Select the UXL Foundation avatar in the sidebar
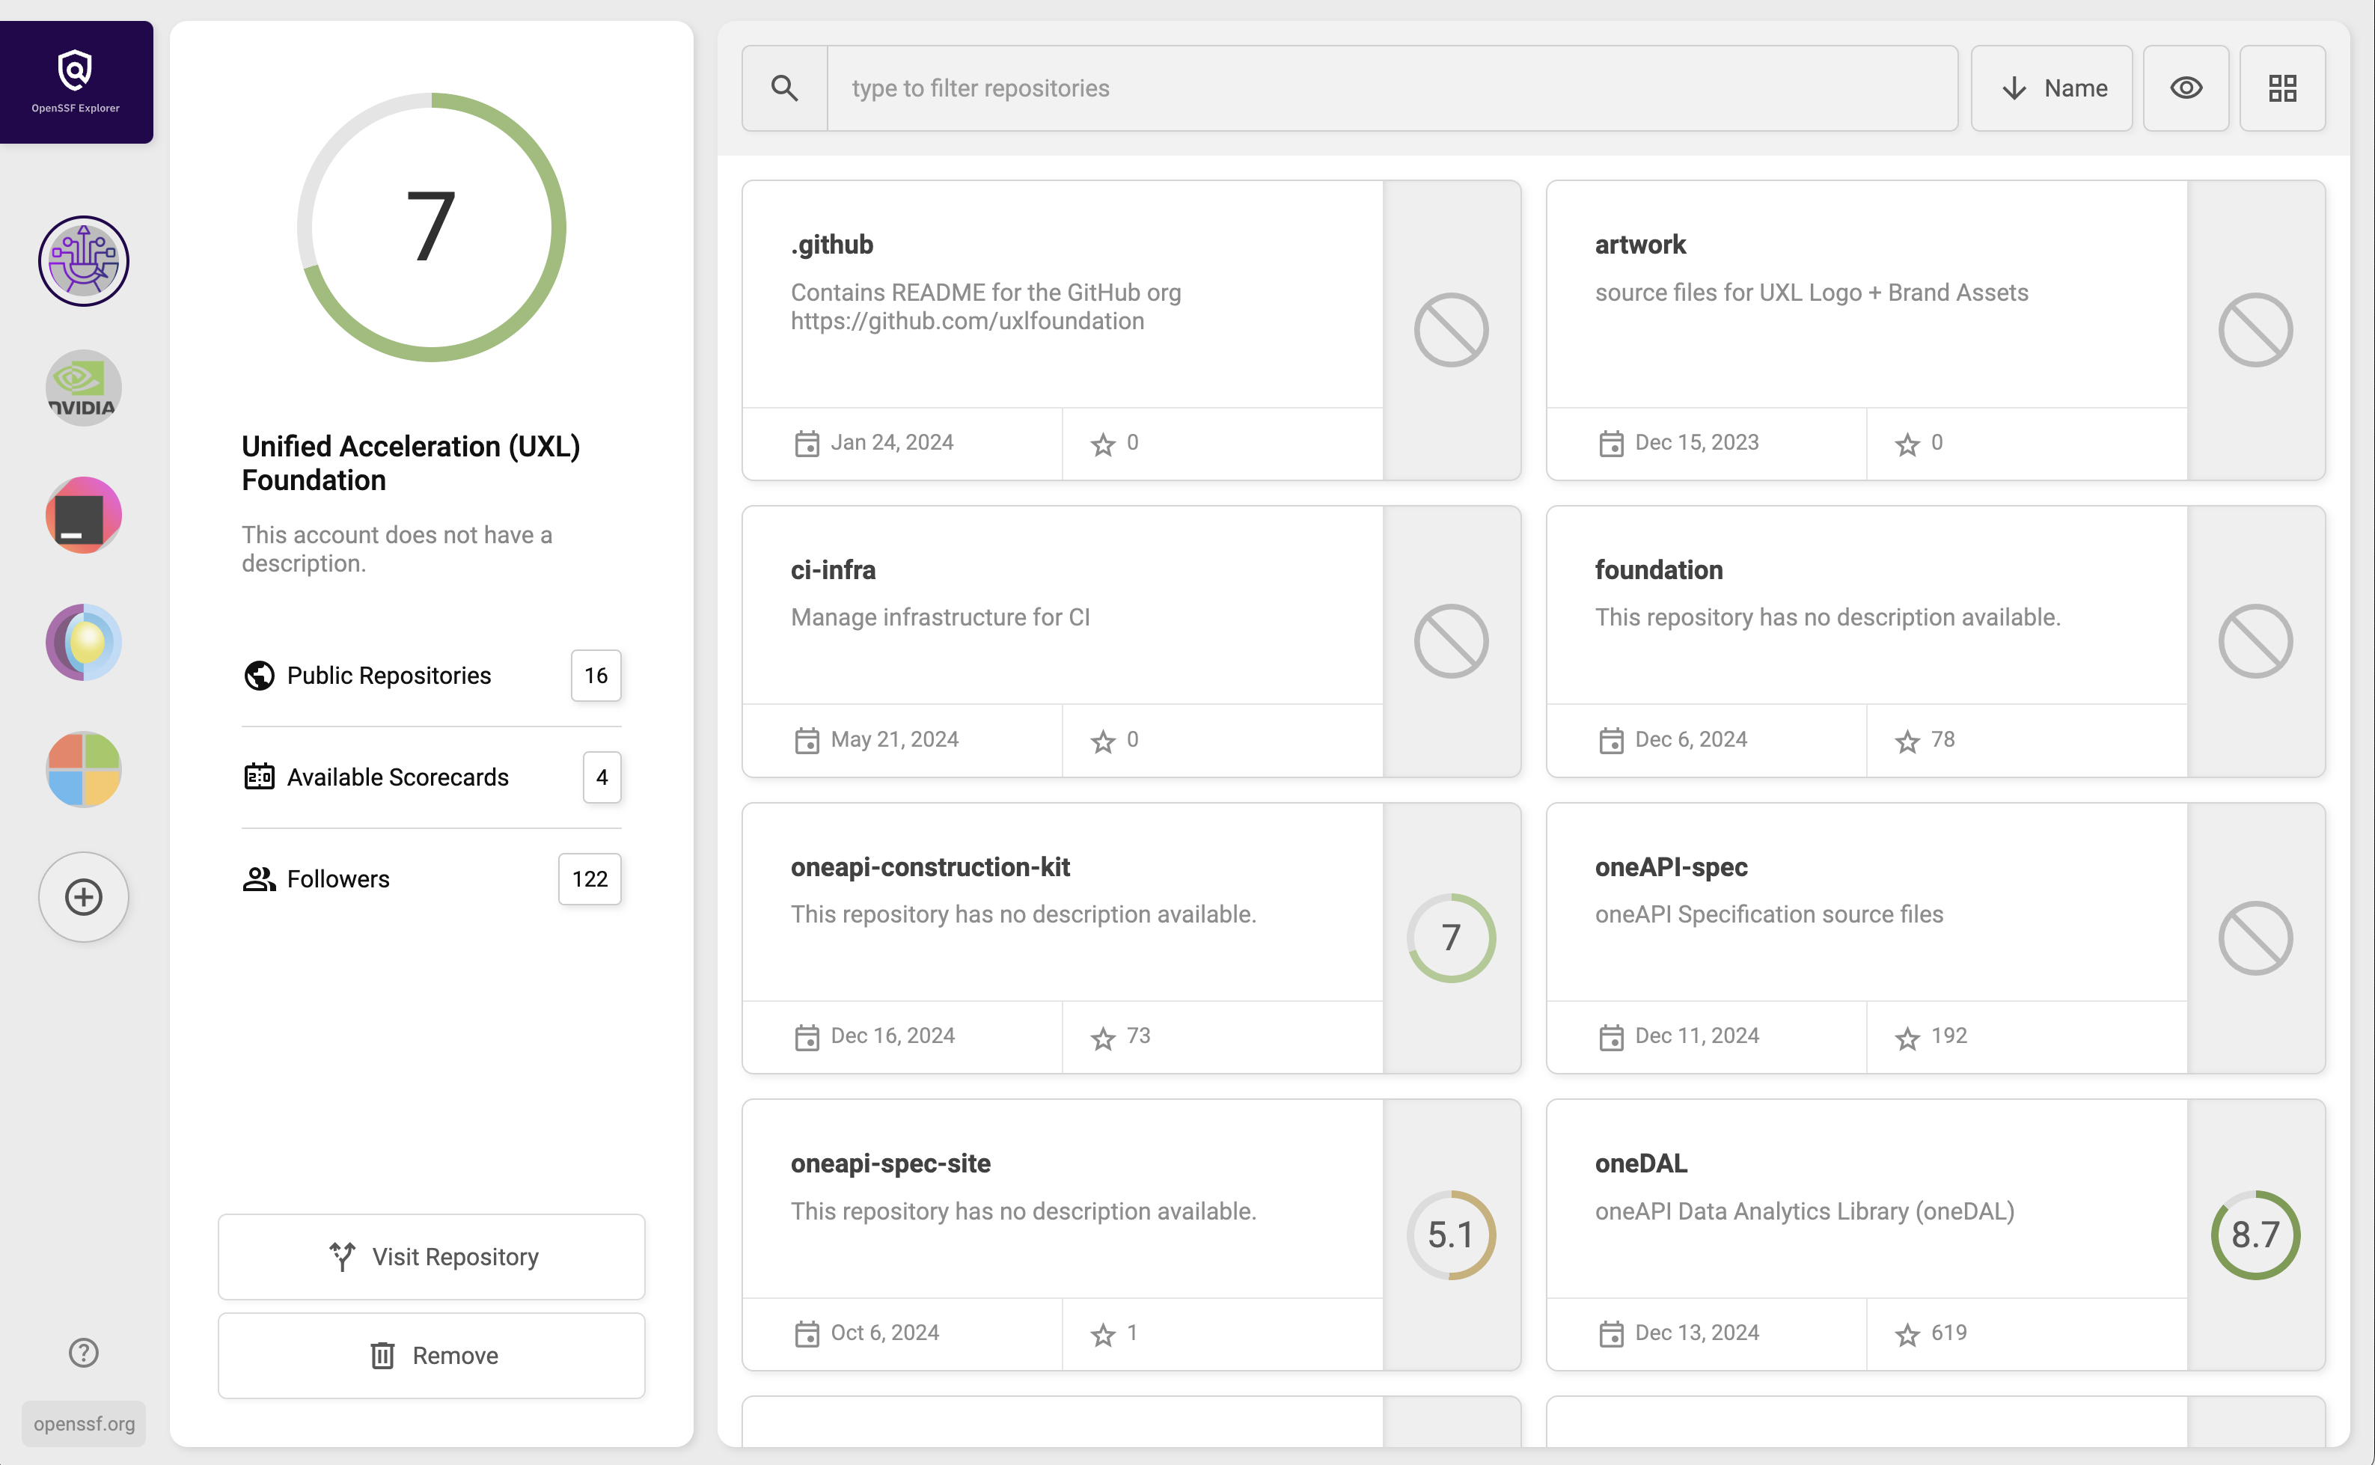The width and height of the screenshot is (2375, 1465). [x=83, y=260]
